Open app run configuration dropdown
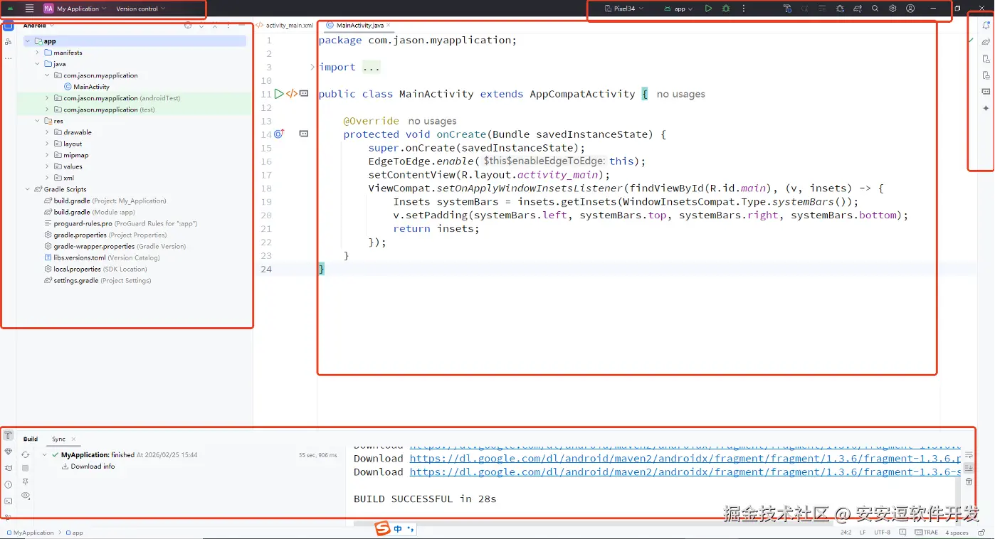The width and height of the screenshot is (995, 539). [x=678, y=9]
